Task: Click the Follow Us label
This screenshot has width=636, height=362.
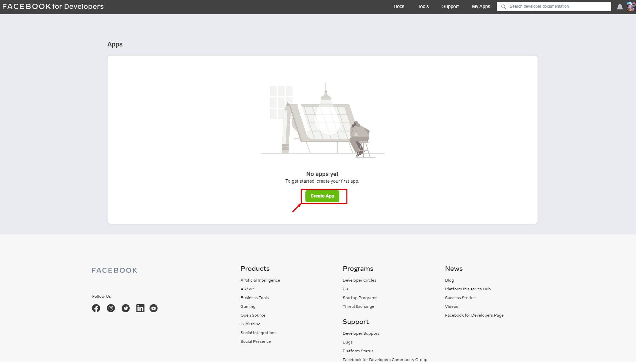Action: (x=101, y=296)
